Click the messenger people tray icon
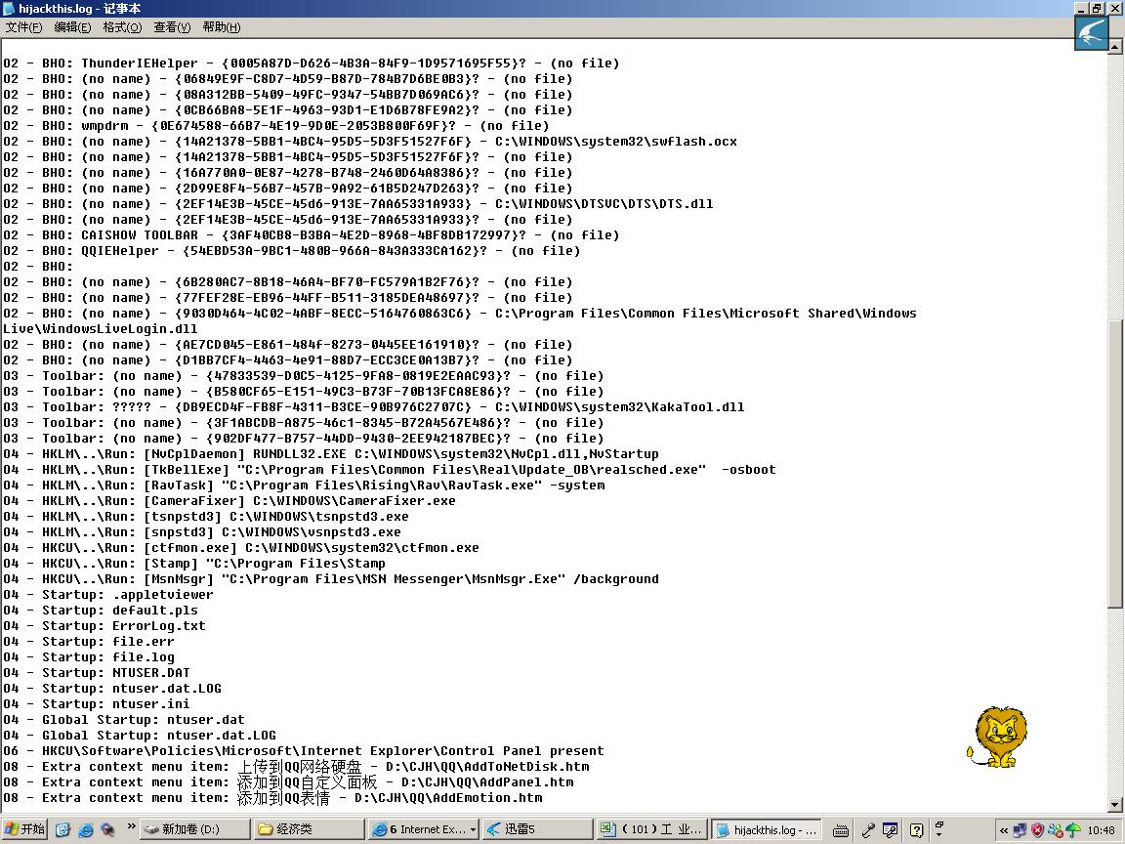 click(1055, 830)
